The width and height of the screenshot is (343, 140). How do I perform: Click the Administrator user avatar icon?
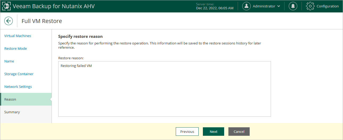(x=246, y=6)
